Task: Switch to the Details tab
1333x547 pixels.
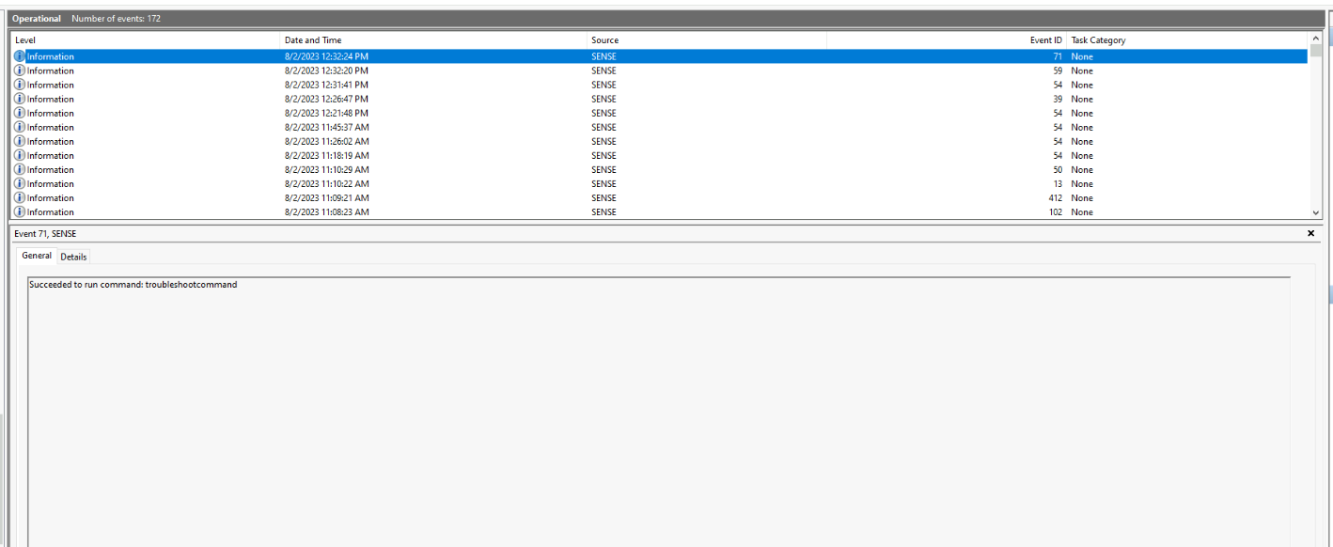Action: coord(73,256)
